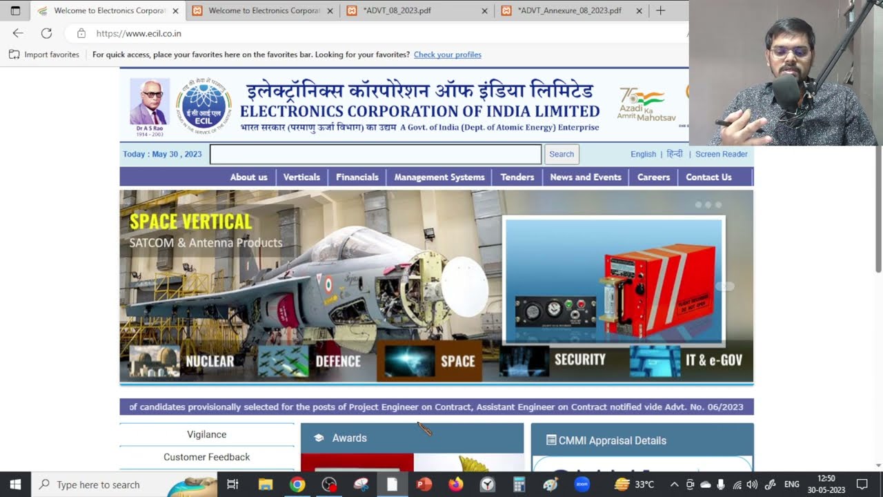Switch to the ADVT_Annexure_08_2023.pdf tab
This screenshot has width=883, height=497.
pyautogui.click(x=571, y=10)
